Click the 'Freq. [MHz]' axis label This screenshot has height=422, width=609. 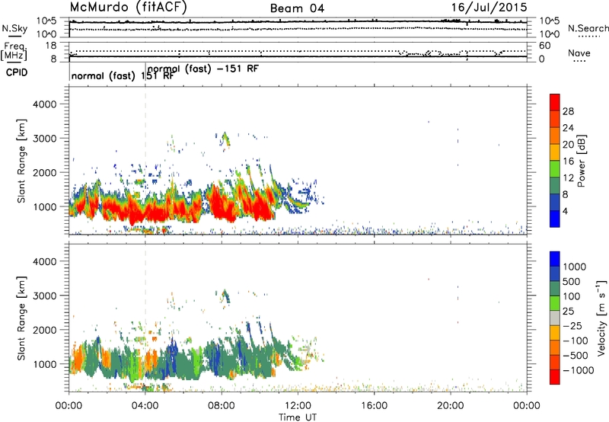point(14,52)
